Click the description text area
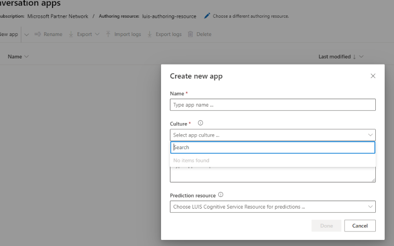This screenshot has height=246, width=394. [x=273, y=175]
